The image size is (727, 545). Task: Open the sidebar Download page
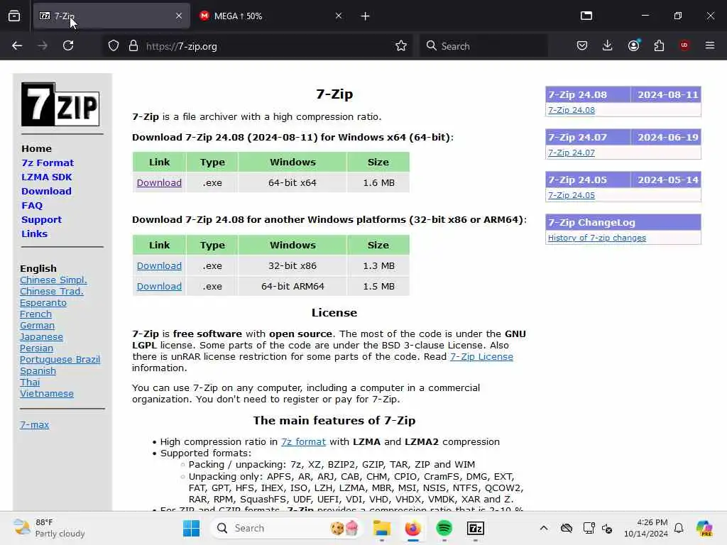(x=46, y=192)
